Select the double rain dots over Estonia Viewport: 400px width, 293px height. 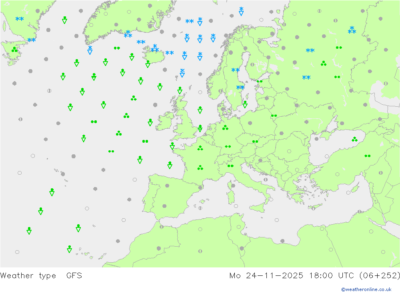(x=260, y=82)
